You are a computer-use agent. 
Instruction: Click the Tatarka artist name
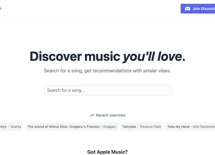15,126
